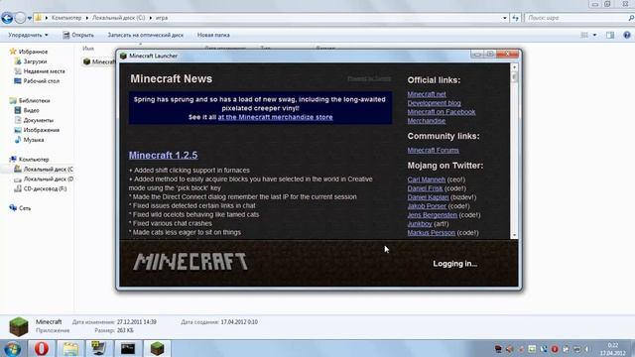
Task: Open Opera browser from taskbar
Action: click(x=41, y=348)
